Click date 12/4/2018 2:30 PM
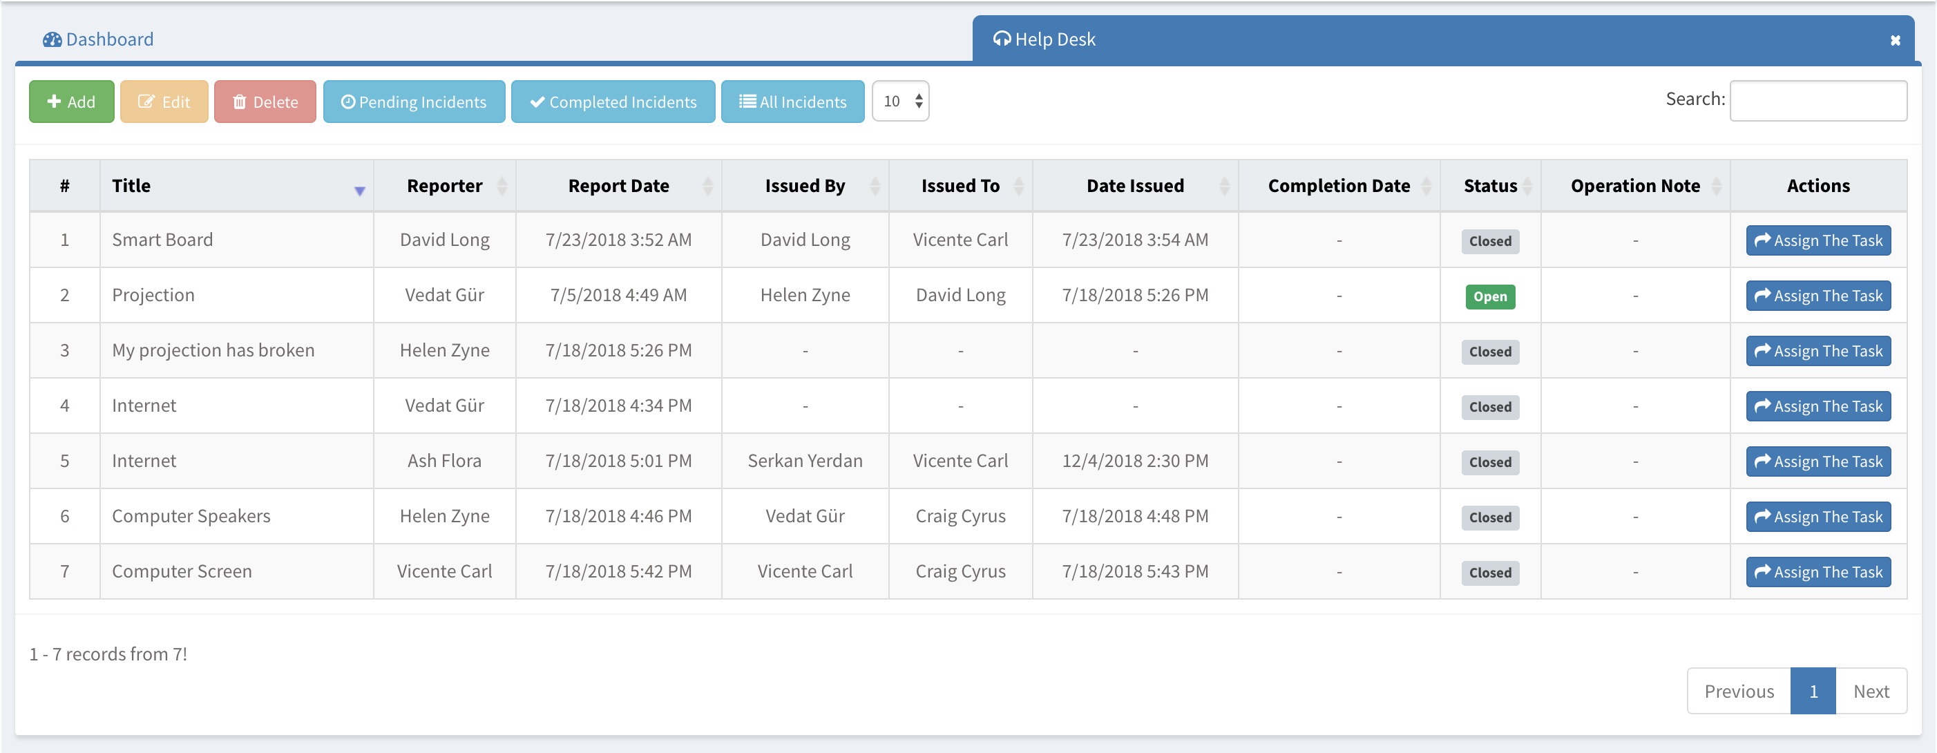 (1135, 460)
